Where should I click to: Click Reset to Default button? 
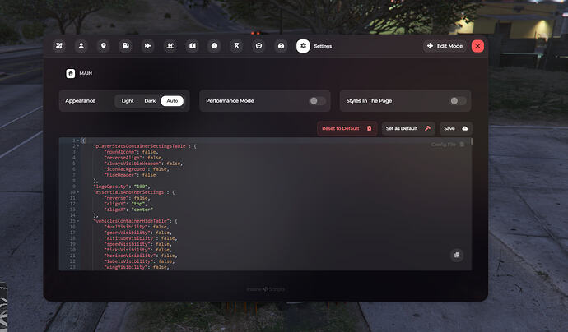347,128
